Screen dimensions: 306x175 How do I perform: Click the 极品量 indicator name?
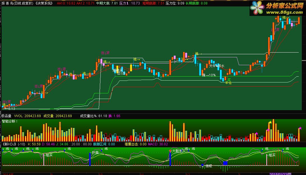6,116
